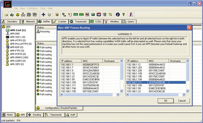
Task: Click right arrow of right list horizontal scrollbar
Action: tap(184, 95)
